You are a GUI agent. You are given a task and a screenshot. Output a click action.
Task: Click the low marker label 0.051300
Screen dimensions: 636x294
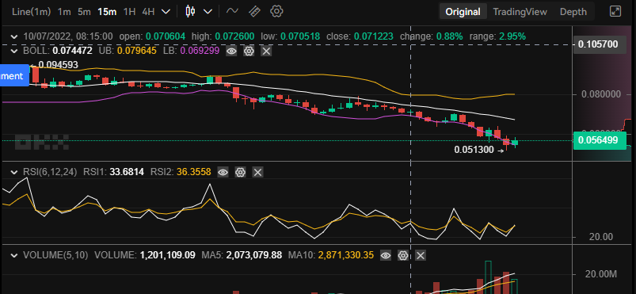pyautogui.click(x=474, y=150)
